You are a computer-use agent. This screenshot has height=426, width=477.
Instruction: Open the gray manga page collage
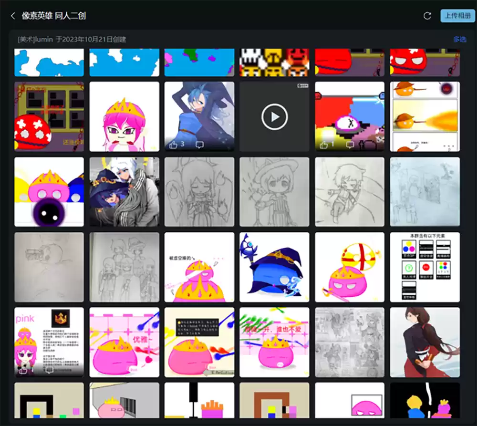tap(350, 343)
